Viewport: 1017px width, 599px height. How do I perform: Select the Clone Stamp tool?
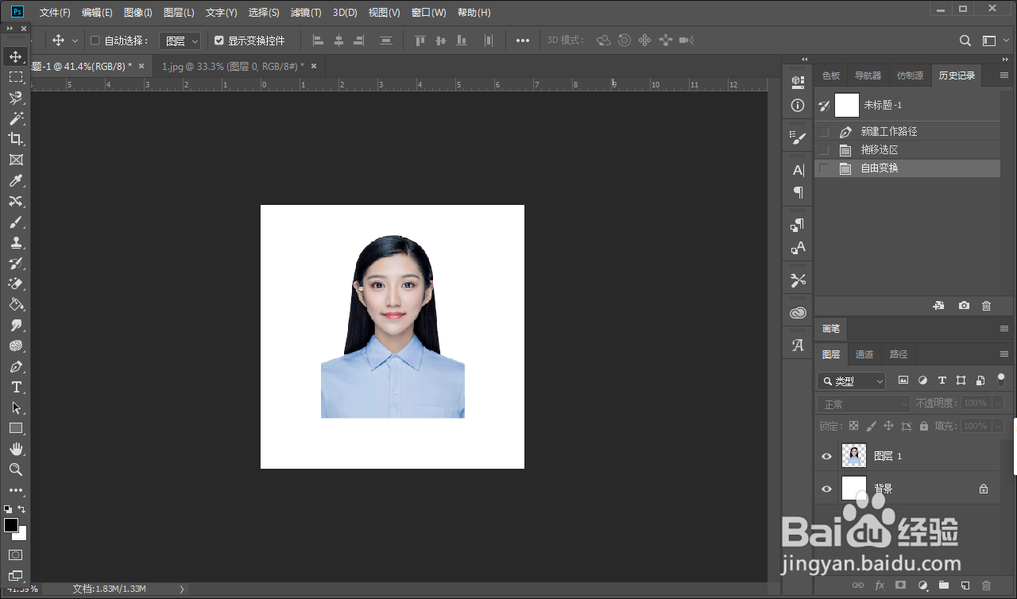[x=16, y=242]
